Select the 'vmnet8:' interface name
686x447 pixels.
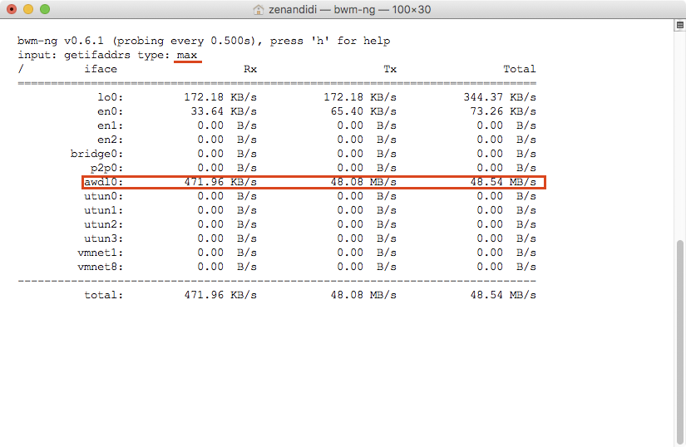point(101,267)
